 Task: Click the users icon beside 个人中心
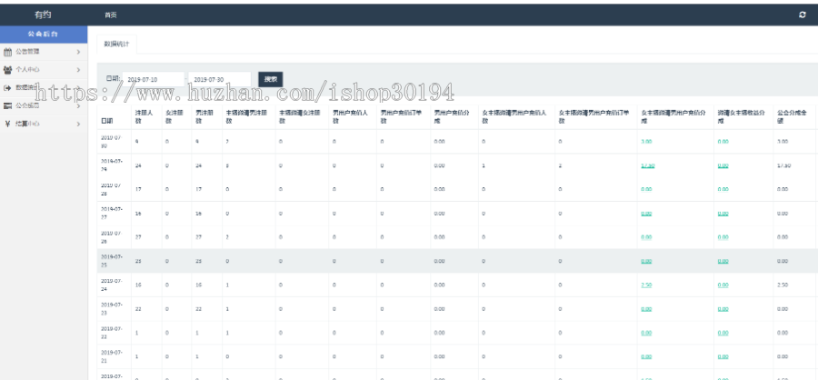pos(7,69)
